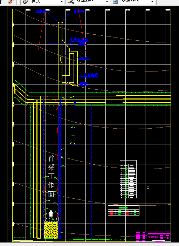Select the white upward arrow symbol

(51, 213)
